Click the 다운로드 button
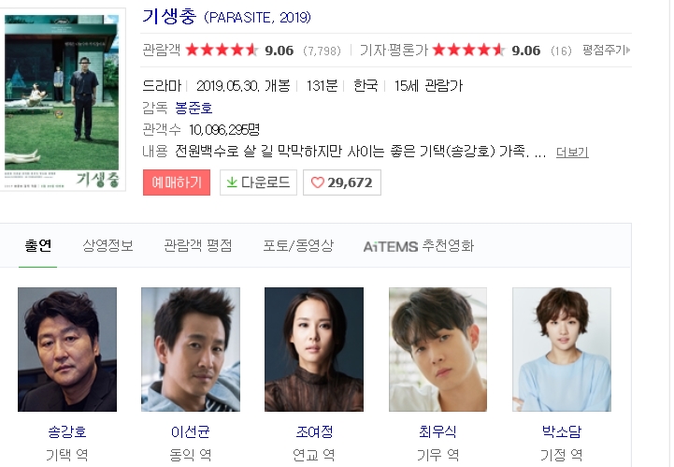The width and height of the screenshot is (674, 467). pyautogui.click(x=258, y=182)
